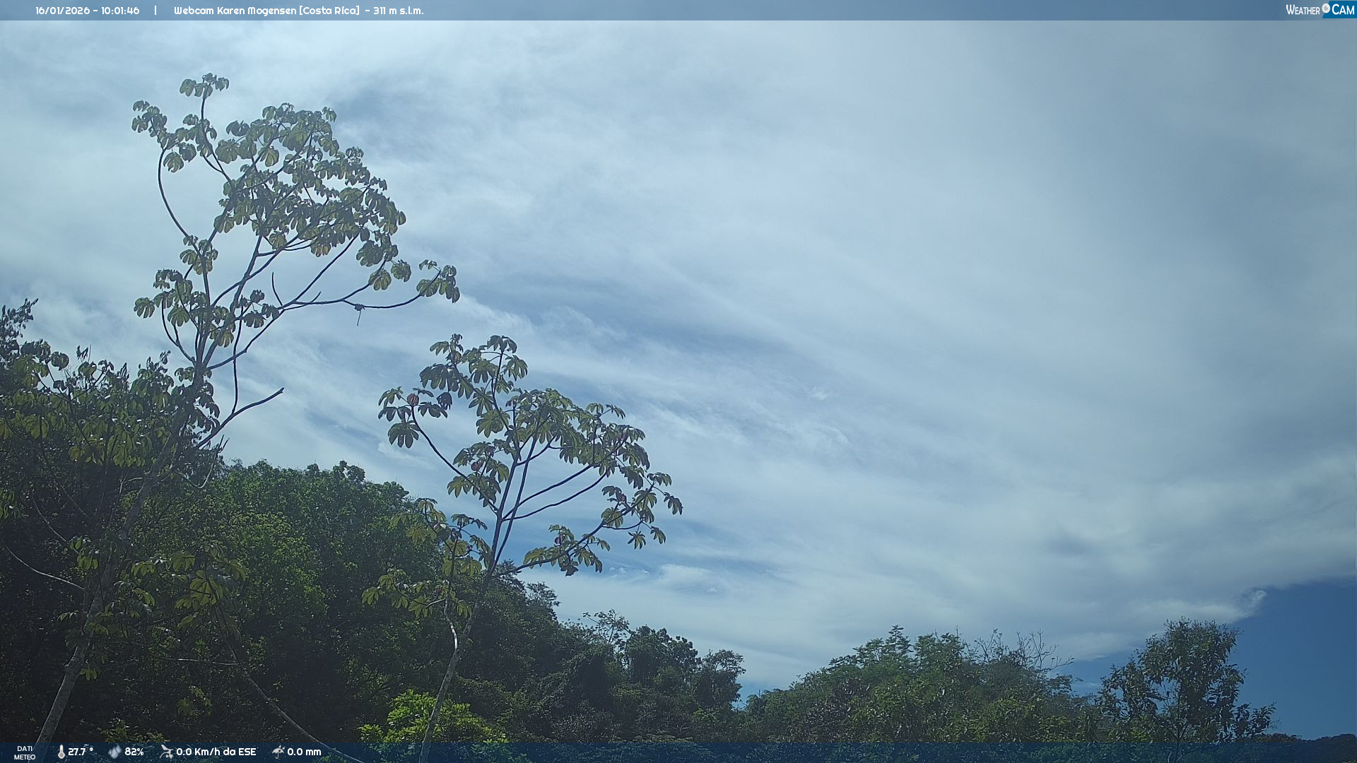Click the 10:01:46 time stamp
The width and height of the screenshot is (1357, 763).
pos(120,11)
